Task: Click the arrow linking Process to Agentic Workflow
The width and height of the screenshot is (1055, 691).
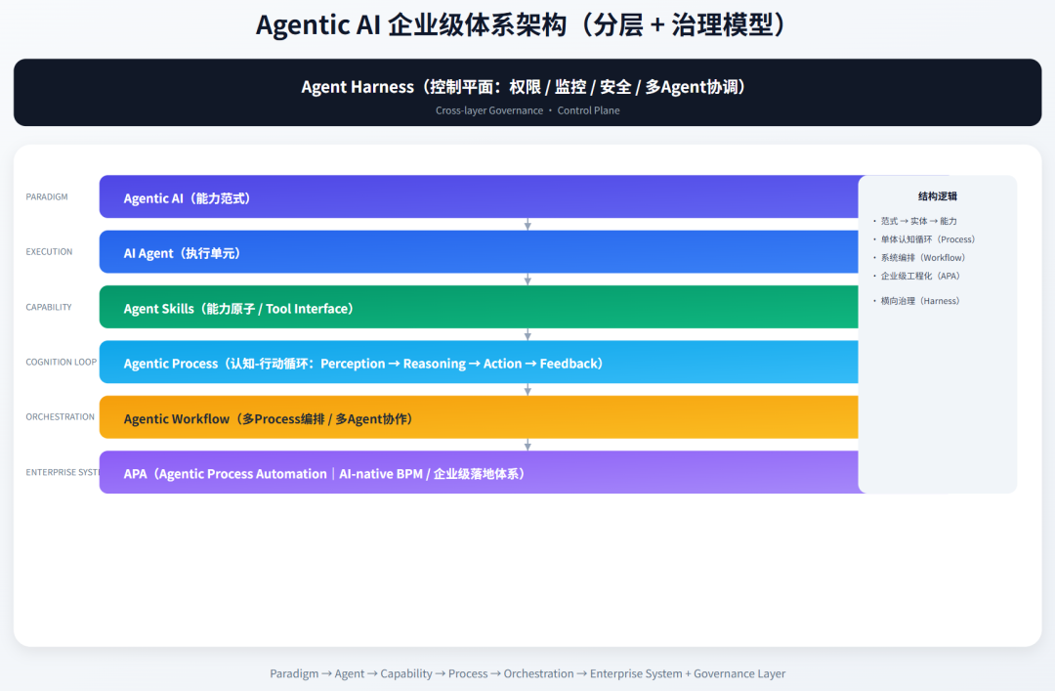Action: 527,388
